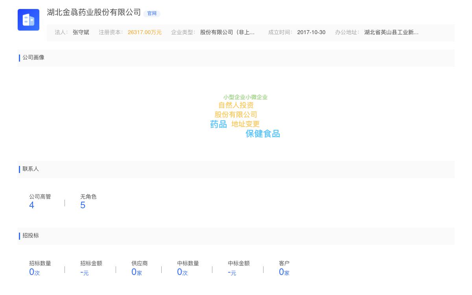Click the 法人 label
Screen dimensions: 472x295
point(61,33)
